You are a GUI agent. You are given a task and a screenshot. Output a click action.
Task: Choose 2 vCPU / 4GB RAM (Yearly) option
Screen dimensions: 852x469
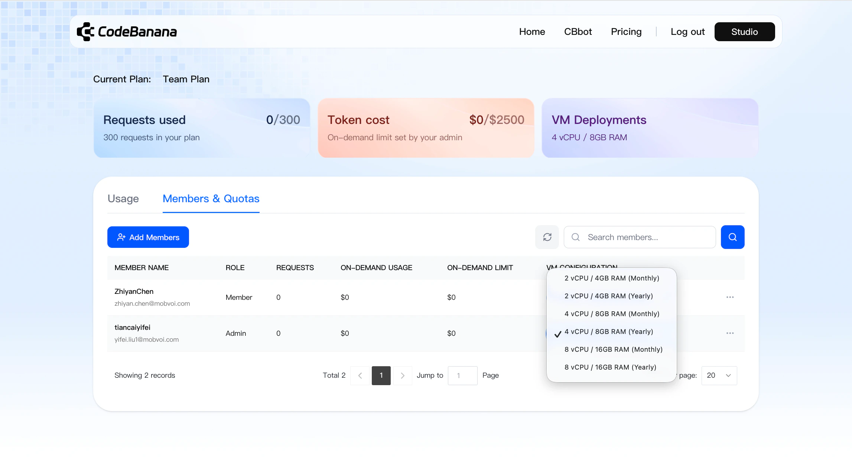pos(608,296)
